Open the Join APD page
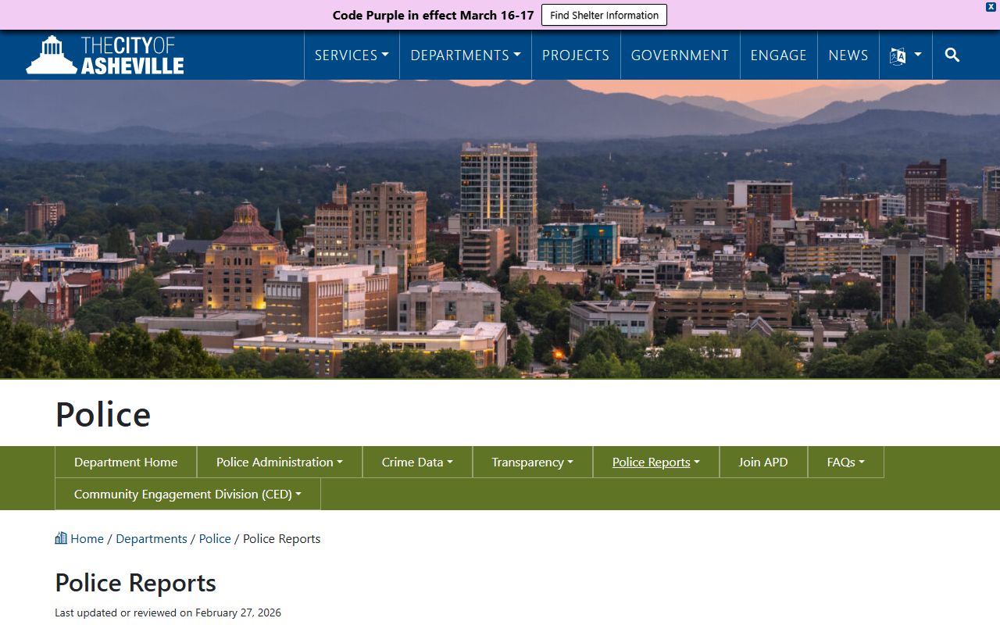The height and width of the screenshot is (625, 1000). click(x=763, y=462)
